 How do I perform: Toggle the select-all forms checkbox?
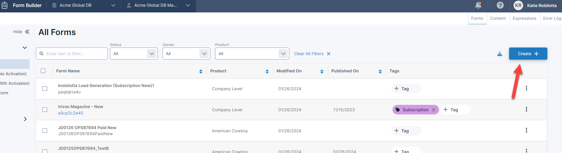(43, 71)
